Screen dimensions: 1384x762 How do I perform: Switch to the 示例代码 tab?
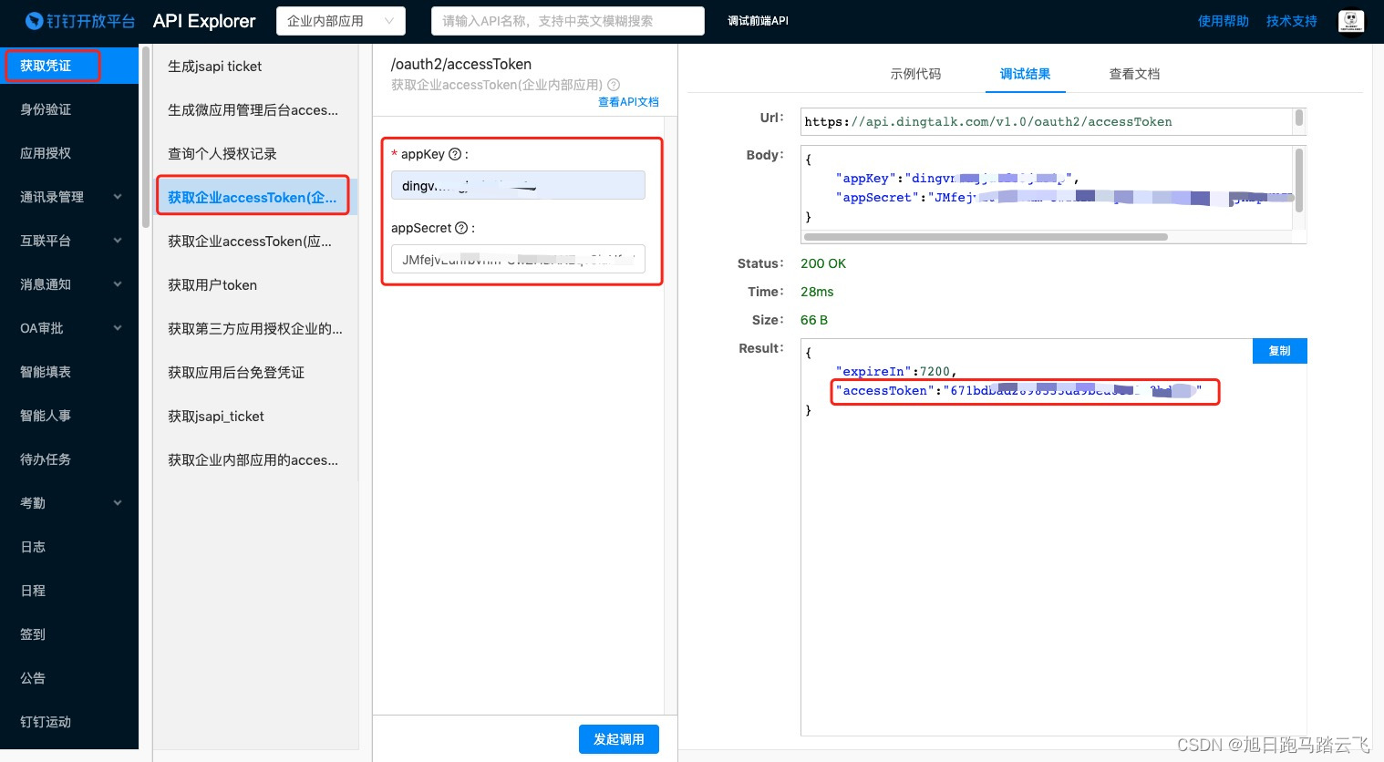[x=915, y=74]
